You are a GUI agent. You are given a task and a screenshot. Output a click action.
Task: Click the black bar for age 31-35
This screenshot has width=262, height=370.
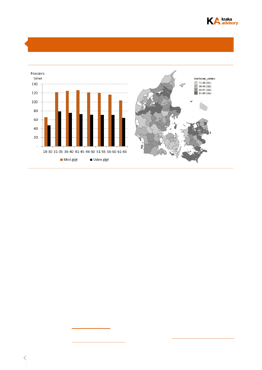click(x=60, y=129)
